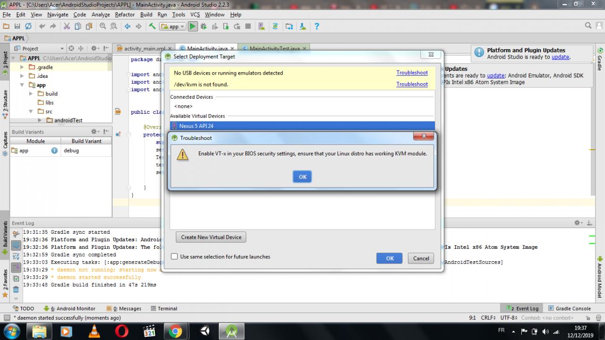Open the Project view selector dropdown
This screenshot has width=605, height=340.
point(40,48)
